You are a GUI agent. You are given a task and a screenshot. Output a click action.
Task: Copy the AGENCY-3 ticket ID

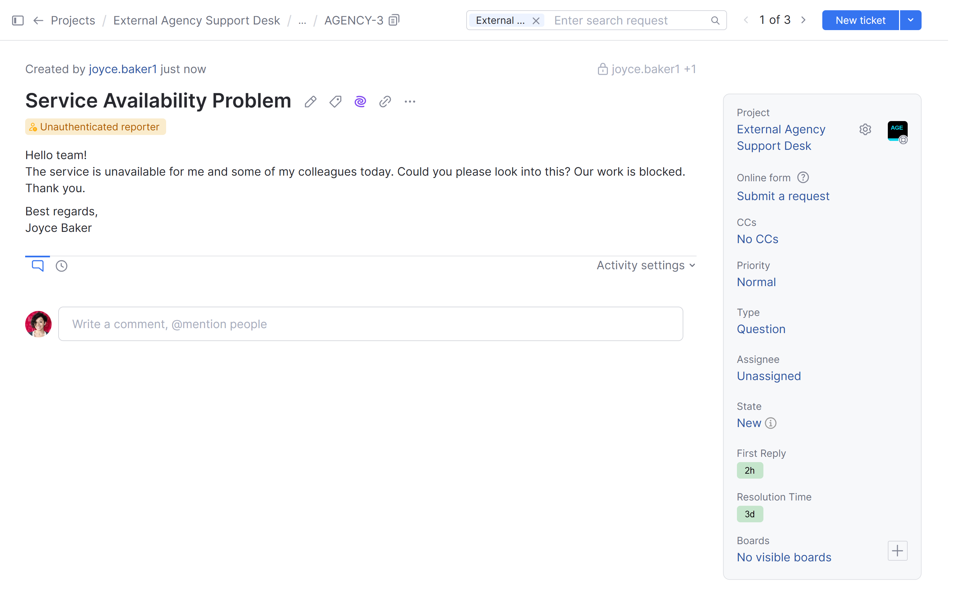click(x=393, y=20)
